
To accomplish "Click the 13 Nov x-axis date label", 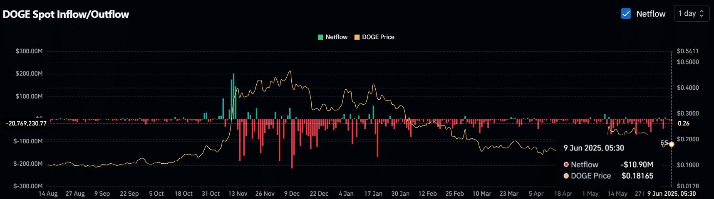I will (238, 194).
